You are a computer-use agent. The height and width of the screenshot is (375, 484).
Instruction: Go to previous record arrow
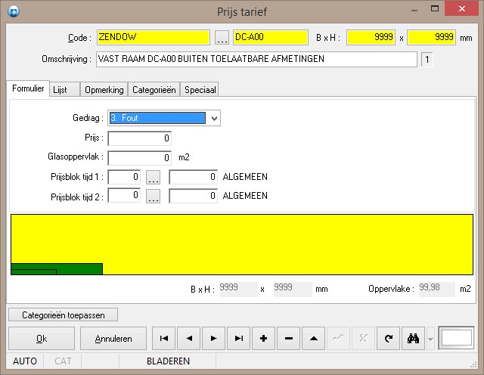tap(189, 339)
